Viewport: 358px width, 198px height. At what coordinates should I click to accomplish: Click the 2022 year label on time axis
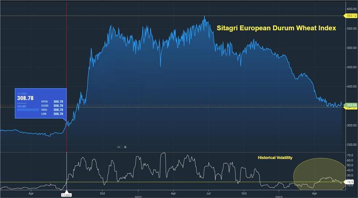138,192
